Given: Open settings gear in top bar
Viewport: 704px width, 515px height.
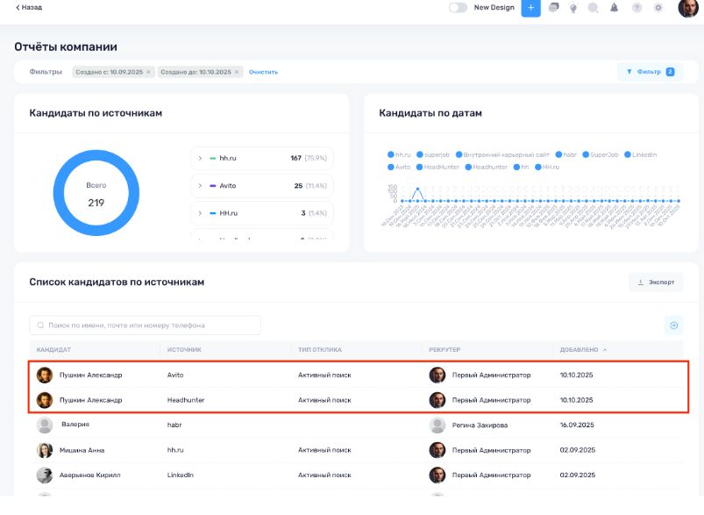Looking at the screenshot, I should click(x=658, y=8).
